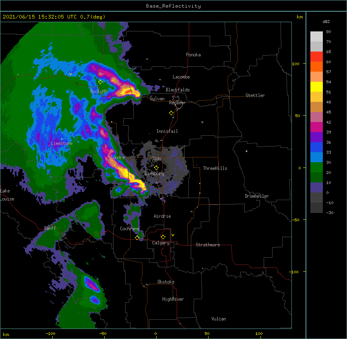Click the 50 tick on bottom axis
347x339 pixels.
(207, 333)
